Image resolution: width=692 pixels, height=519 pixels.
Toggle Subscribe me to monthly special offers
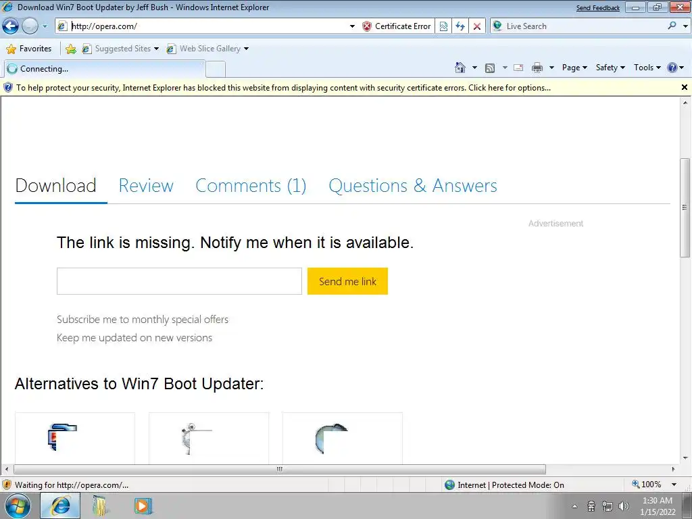(x=143, y=320)
